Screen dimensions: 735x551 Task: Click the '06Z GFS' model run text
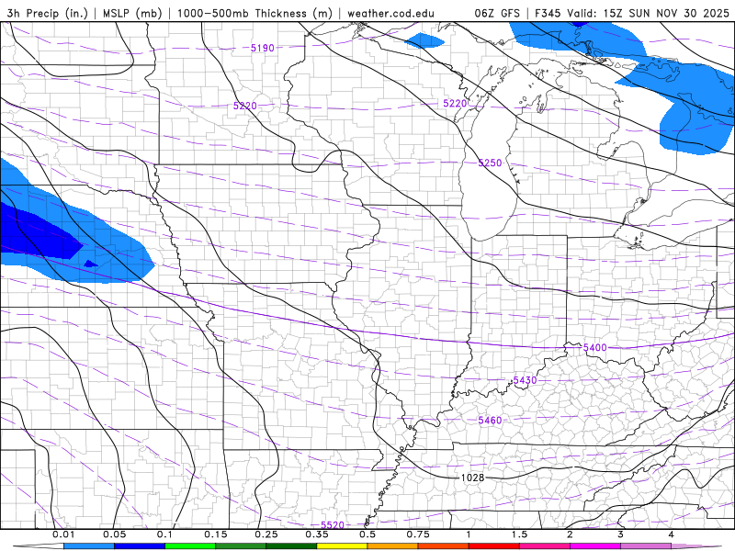(x=497, y=13)
